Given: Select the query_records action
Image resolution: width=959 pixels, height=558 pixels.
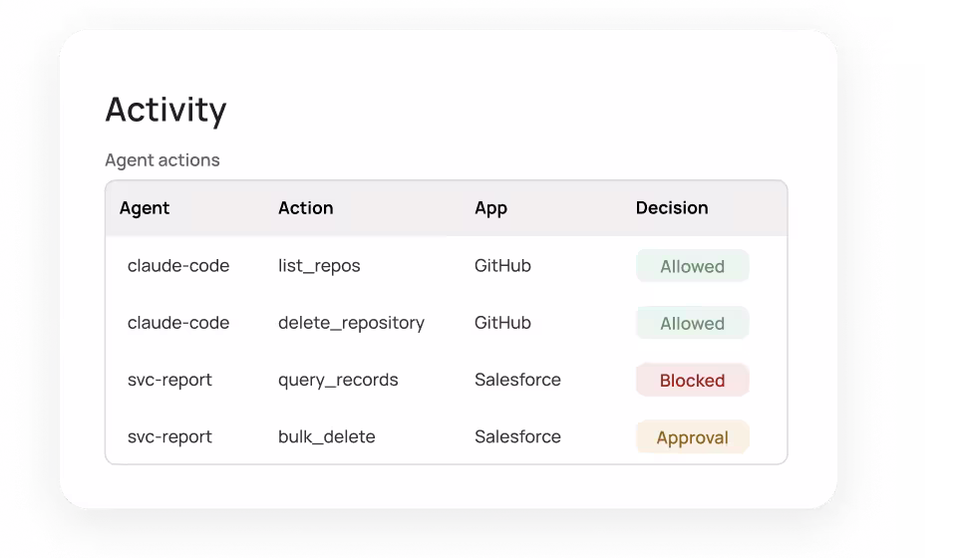Looking at the screenshot, I should point(338,381).
